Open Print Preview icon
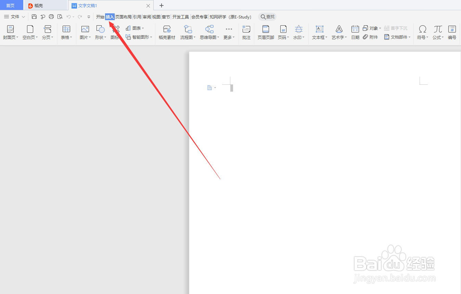 tap(60, 17)
